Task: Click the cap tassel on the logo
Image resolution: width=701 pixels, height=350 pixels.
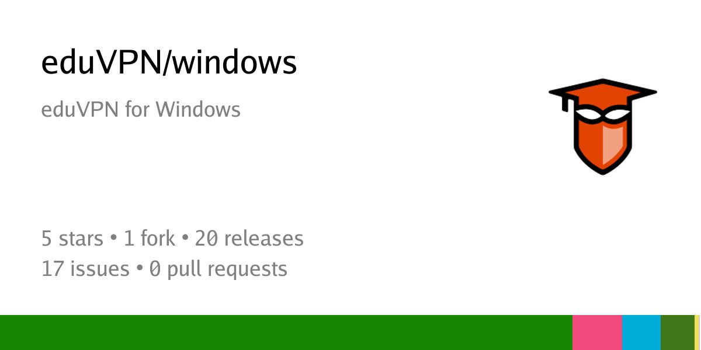Action: pyautogui.click(x=565, y=105)
